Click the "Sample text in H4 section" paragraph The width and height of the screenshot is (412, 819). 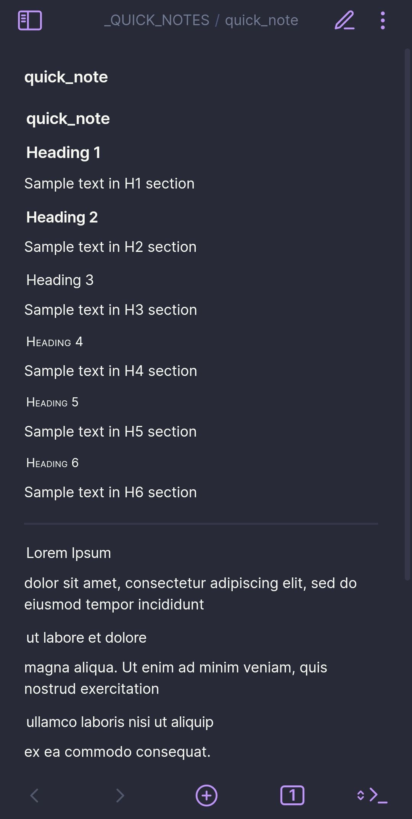(110, 370)
